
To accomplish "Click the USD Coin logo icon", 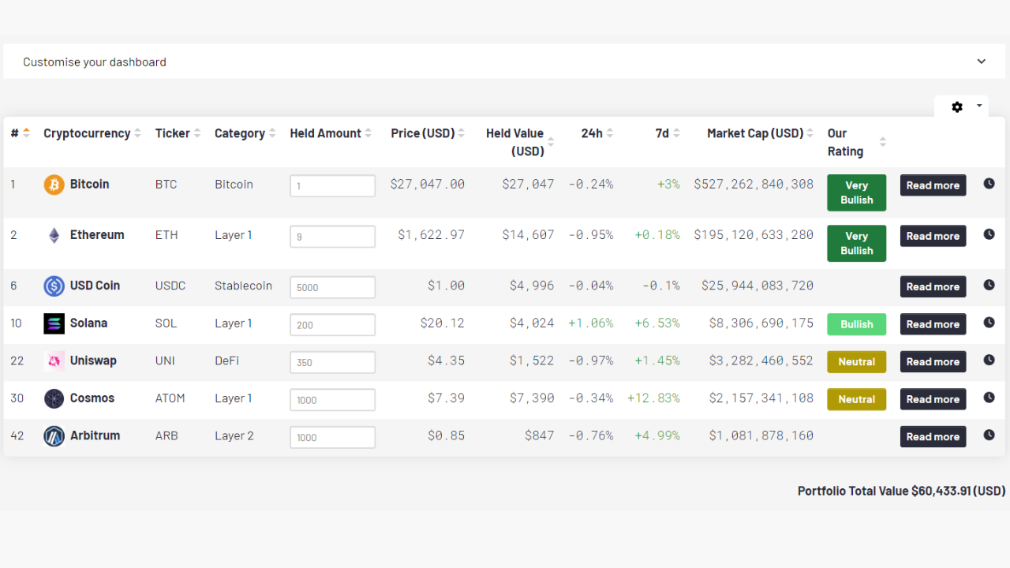I will 54,286.
